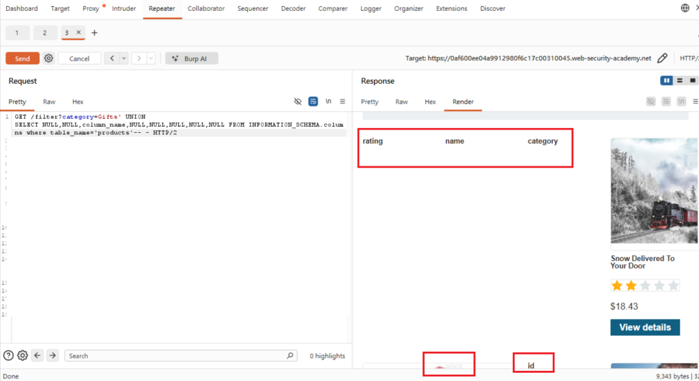Image resolution: width=699 pixels, height=381 pixels.
Task: Click the search magnifier icon
Action: click(290, 355)
